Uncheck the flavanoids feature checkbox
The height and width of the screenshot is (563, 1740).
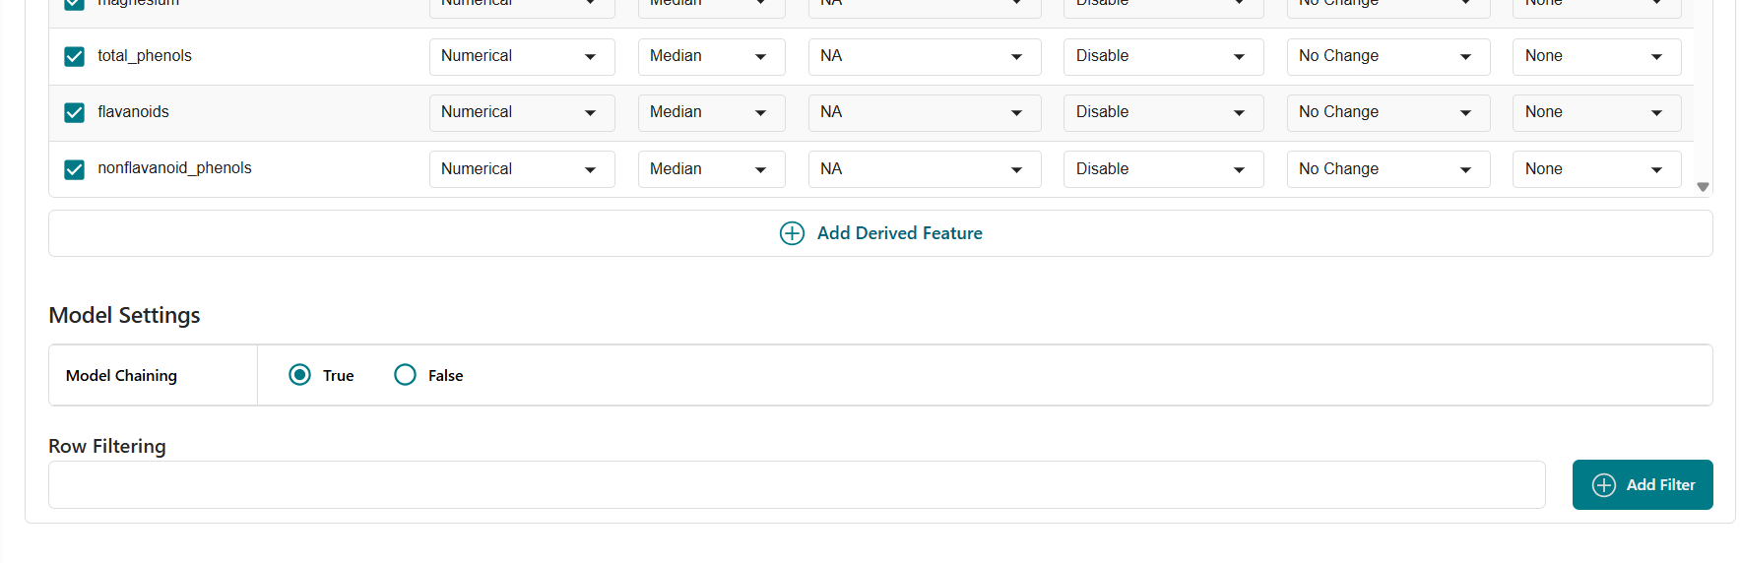click(x=74, y=113)
